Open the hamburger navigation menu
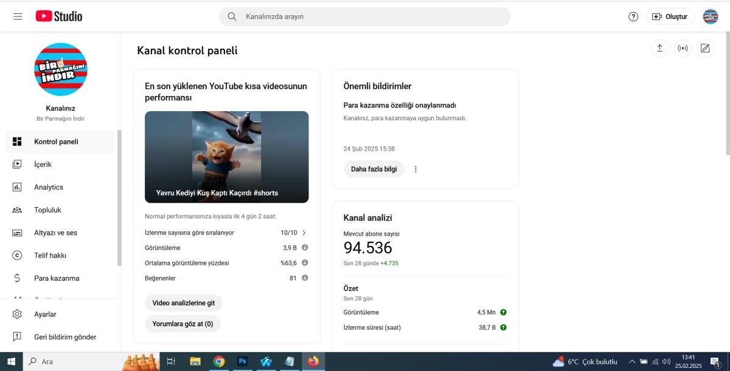The width and height of the screenshot is (730, 371). tap(18, 16)
